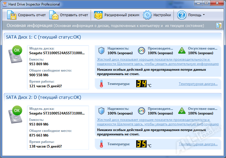Select the SATA Диск 1: C header
This screenshot has width=226, height=158.
[x=43, y=37]
